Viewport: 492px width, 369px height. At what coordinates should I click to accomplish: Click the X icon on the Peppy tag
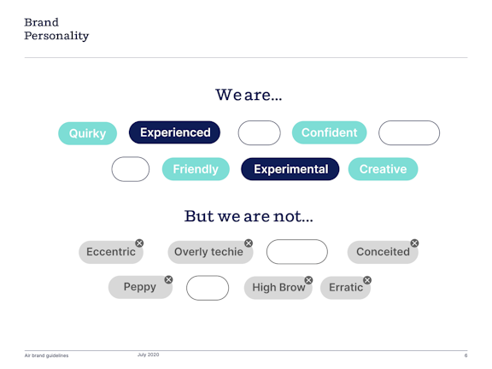pos(168,279)
